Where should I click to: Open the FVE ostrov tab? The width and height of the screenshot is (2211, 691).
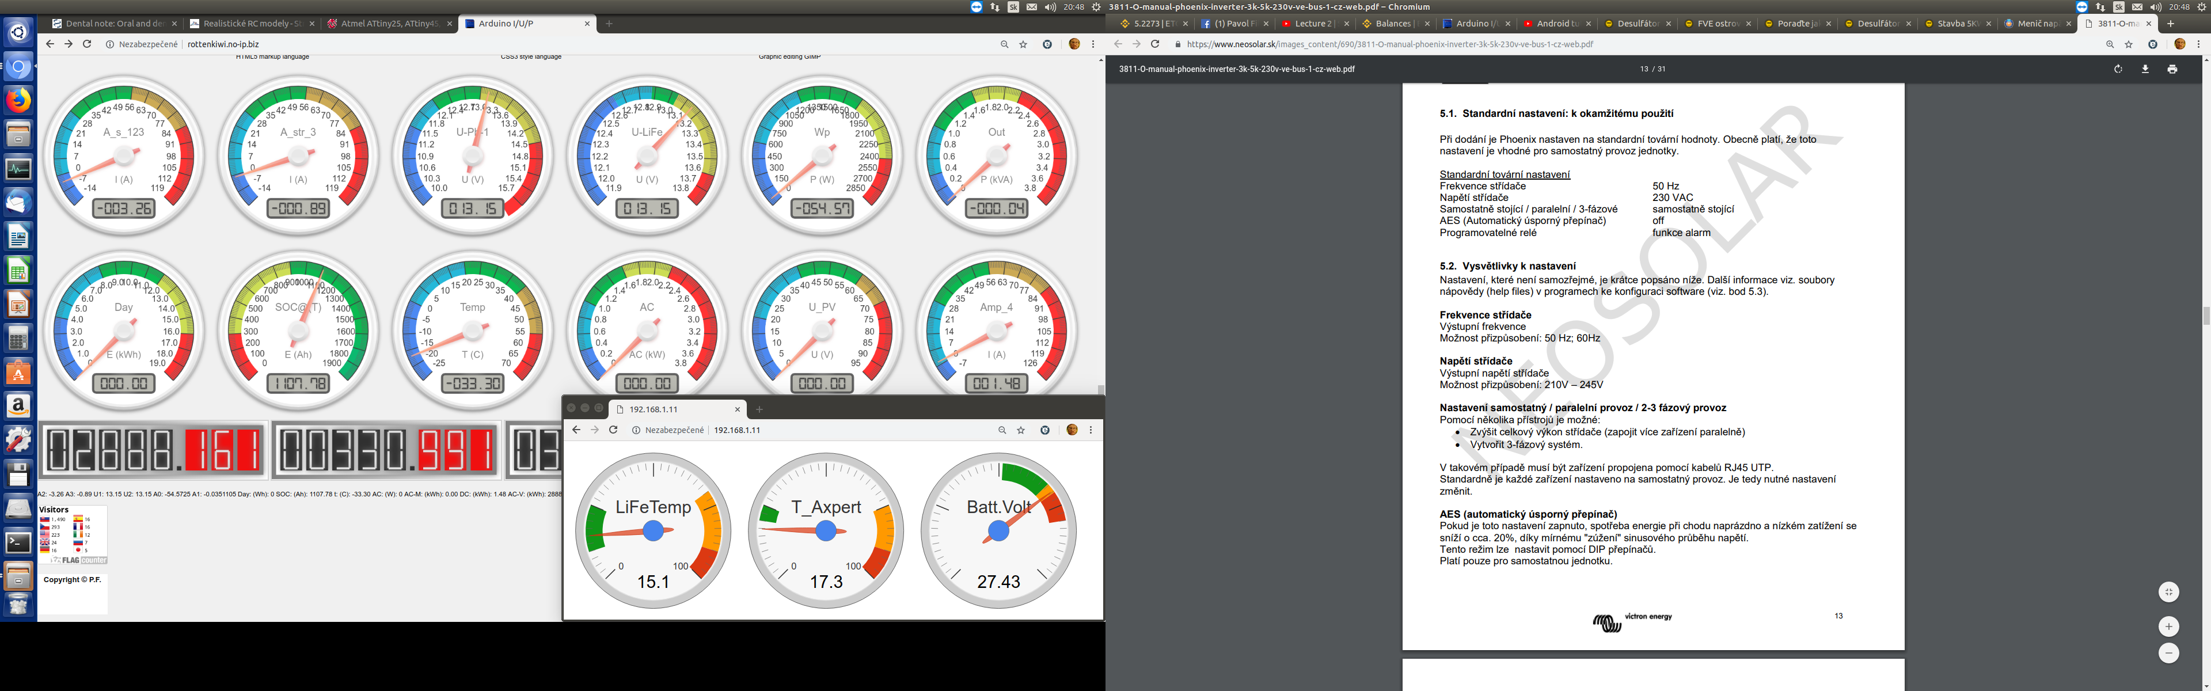[1718, 24]
